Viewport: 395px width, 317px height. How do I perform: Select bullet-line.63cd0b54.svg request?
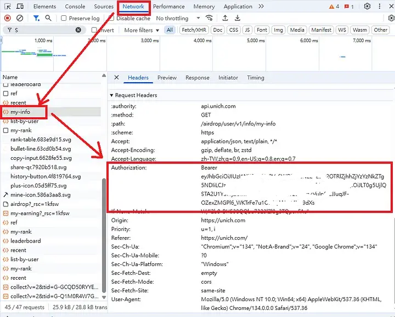[52, 148]
